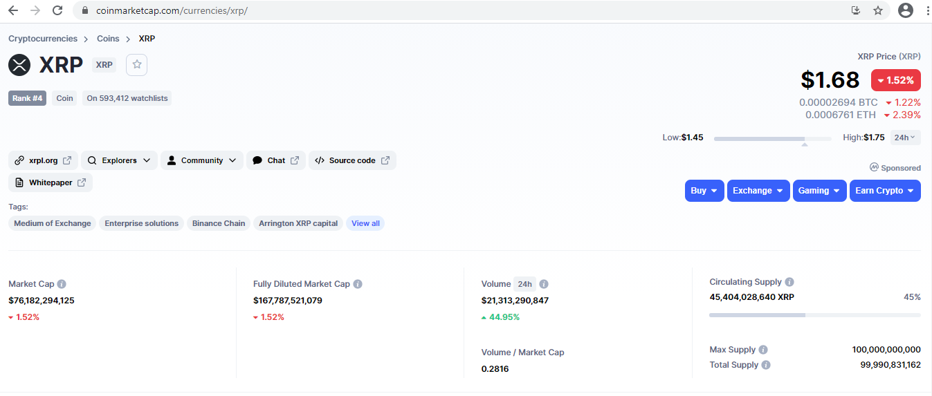
Task: Open the Community dropdown
Action: [x=202, y=160]
